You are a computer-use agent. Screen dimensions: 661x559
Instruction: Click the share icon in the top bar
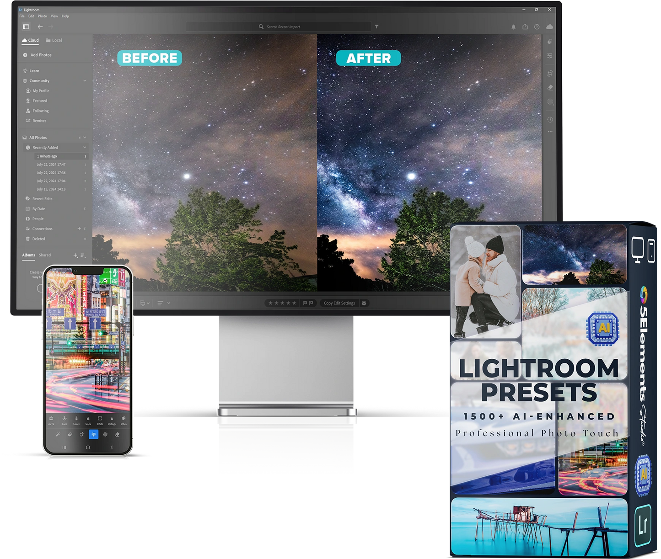525,27
